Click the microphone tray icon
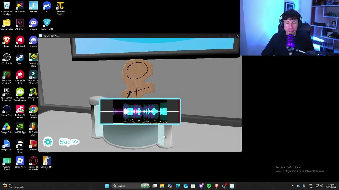339x190 pixels. click(304, 186)
